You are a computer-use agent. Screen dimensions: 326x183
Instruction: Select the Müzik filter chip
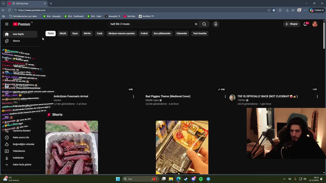(x=63, y=33)
